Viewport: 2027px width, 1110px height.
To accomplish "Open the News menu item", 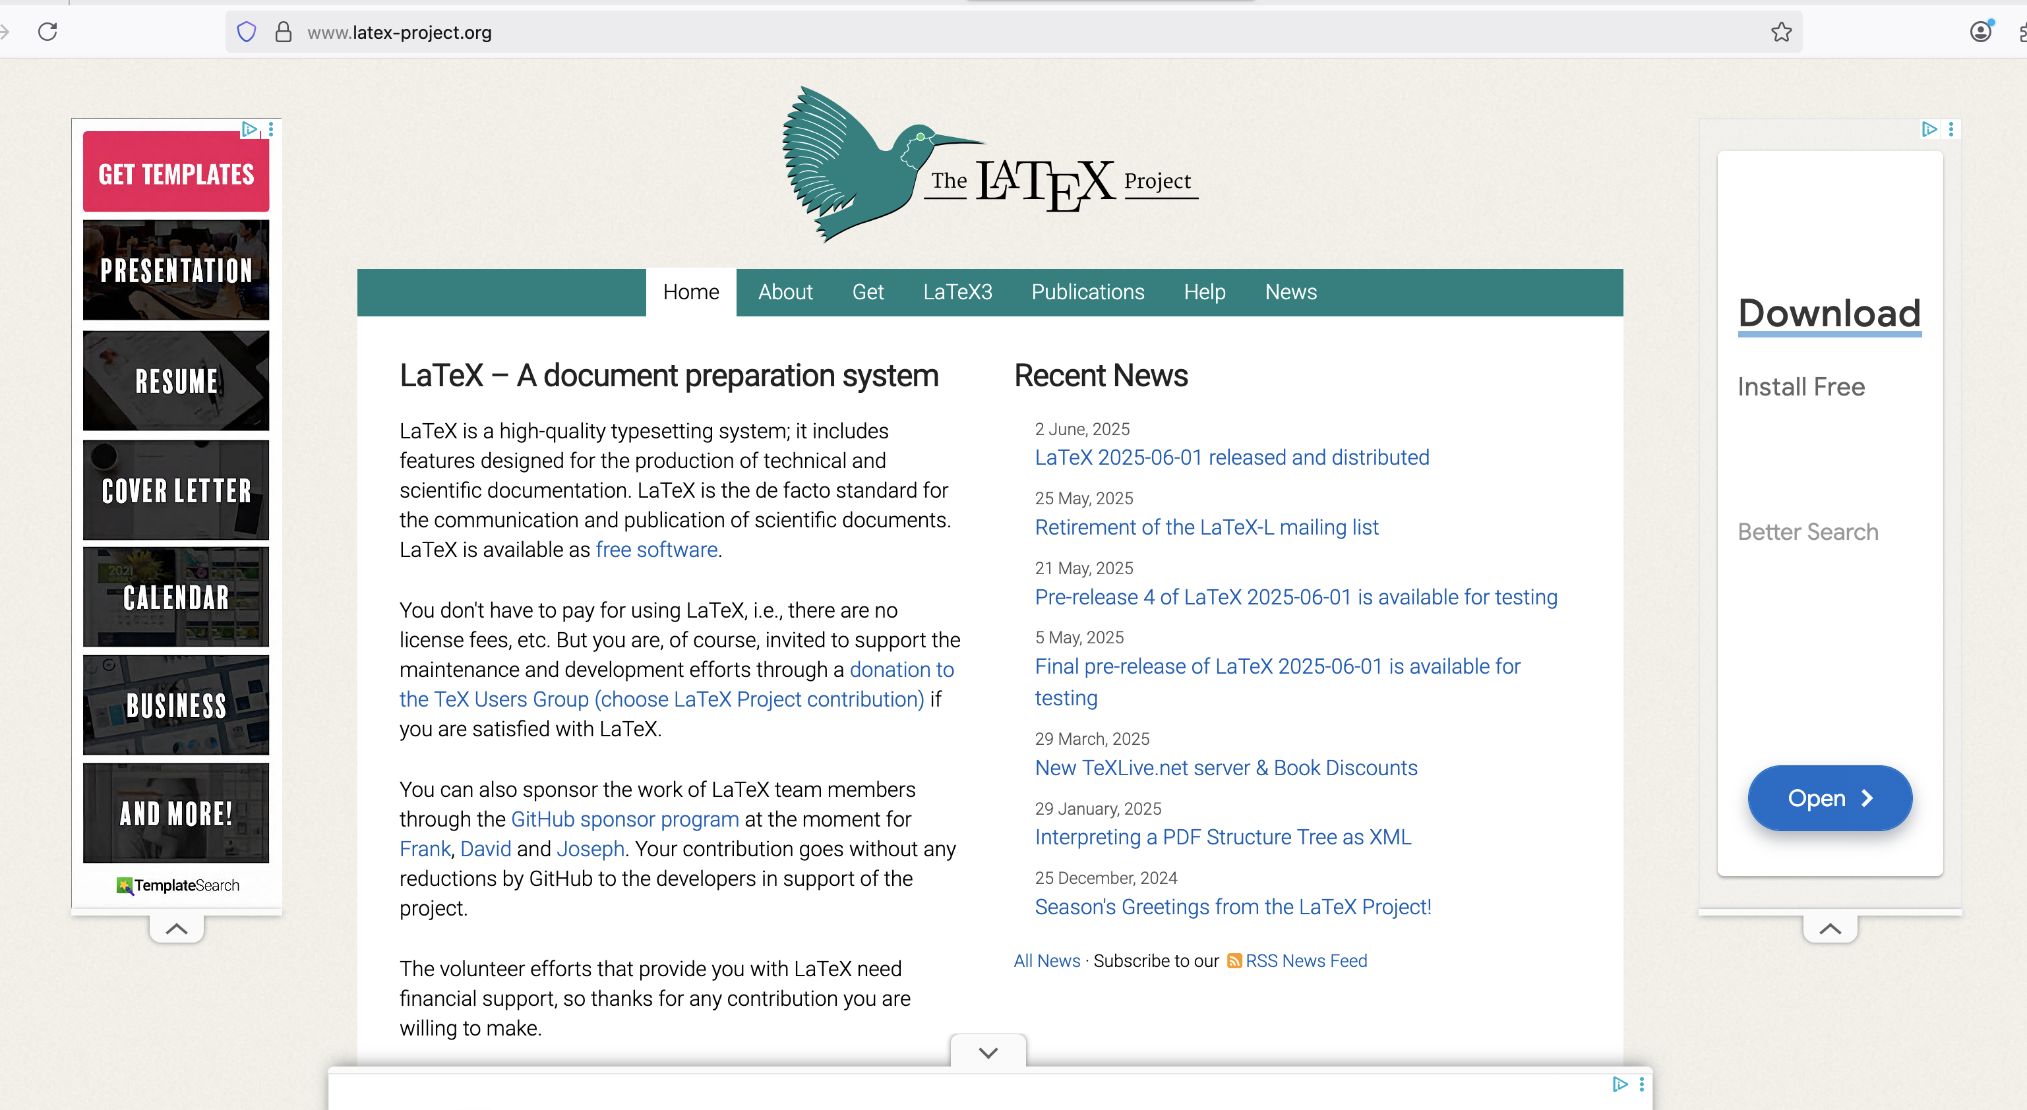I will [1290, 292].
